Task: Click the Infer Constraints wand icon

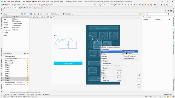Action: 45,17
